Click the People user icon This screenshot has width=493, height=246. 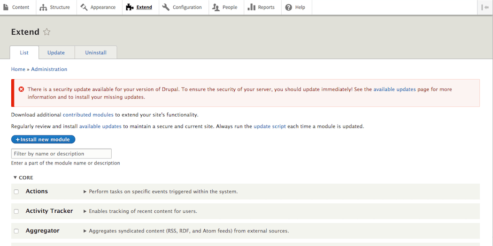[x=216, y=7]
